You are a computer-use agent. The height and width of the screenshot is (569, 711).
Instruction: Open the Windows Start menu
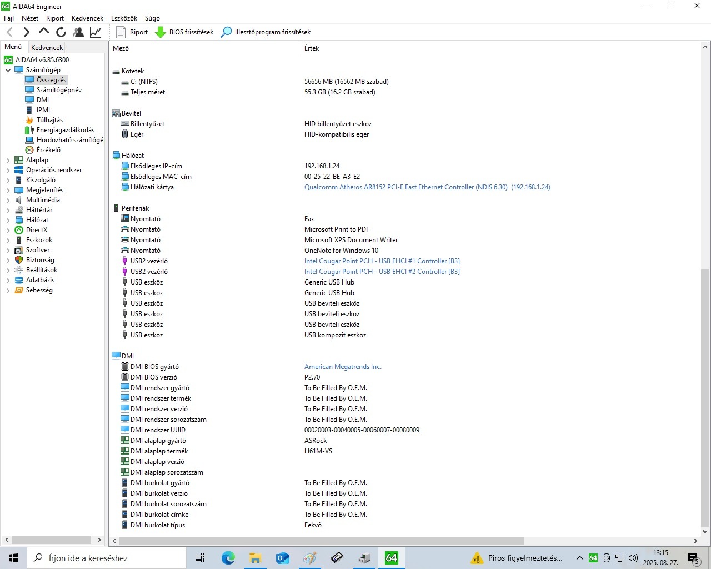point(13,558)
